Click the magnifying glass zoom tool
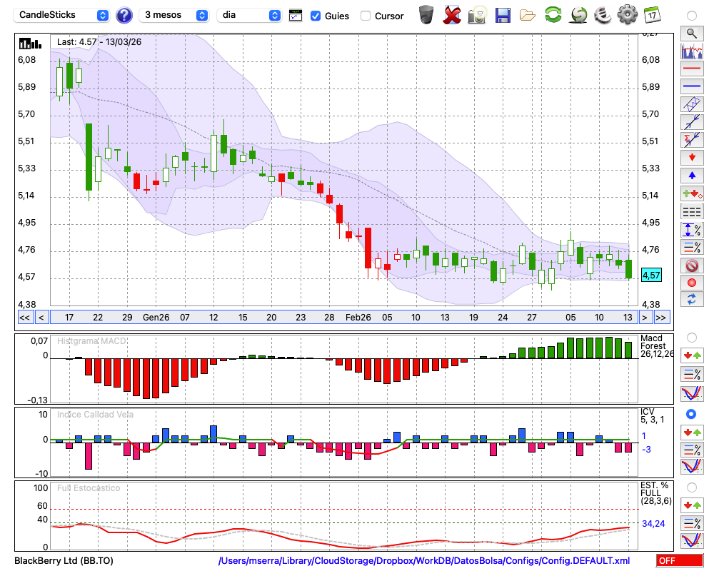 691,33
